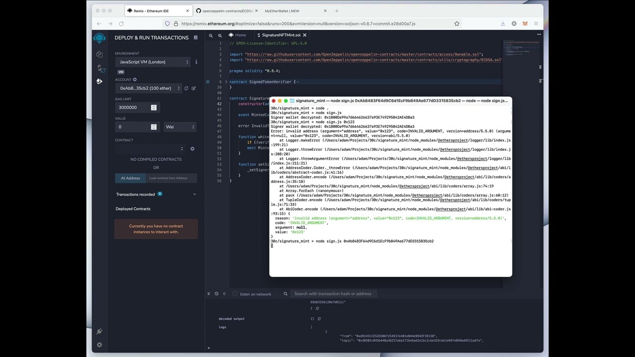Unfold contract SignedTokenVerifier at line 8
Viewport: 635px width, 357px height.
click(226, 82)
